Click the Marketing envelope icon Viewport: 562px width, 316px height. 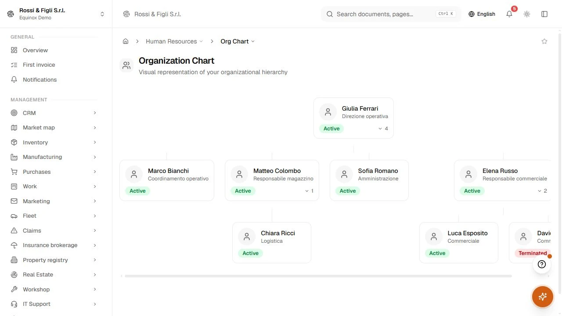click(14, 201)
